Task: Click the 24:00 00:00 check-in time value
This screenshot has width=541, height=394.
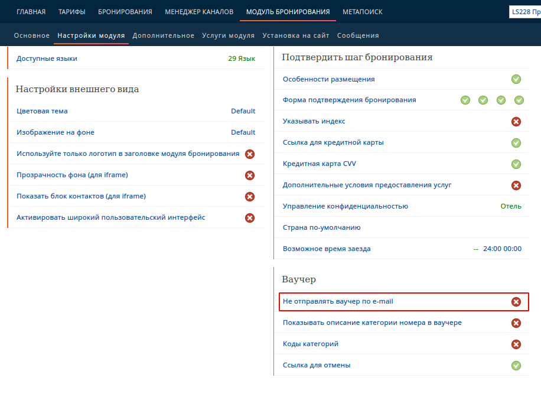Action: click(x=502, y=249)
